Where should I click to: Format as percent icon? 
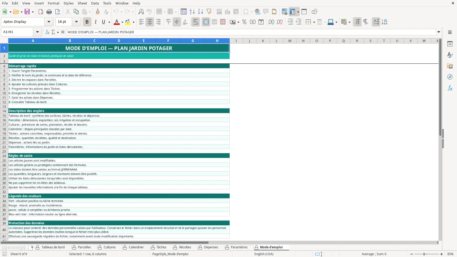244,22
